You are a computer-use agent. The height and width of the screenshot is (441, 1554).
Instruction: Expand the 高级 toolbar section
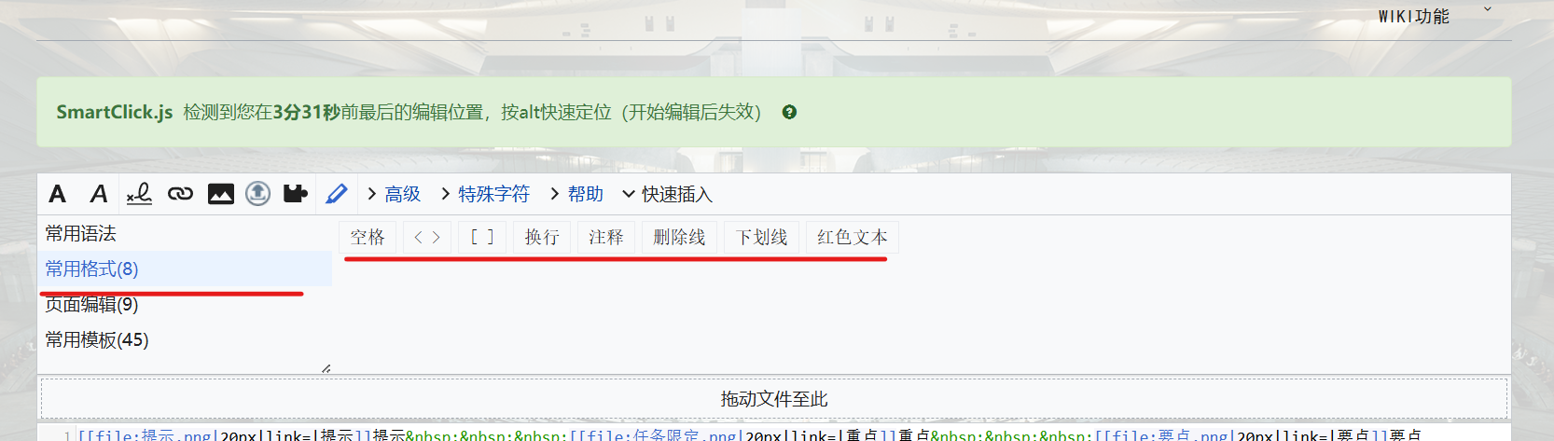394,194
